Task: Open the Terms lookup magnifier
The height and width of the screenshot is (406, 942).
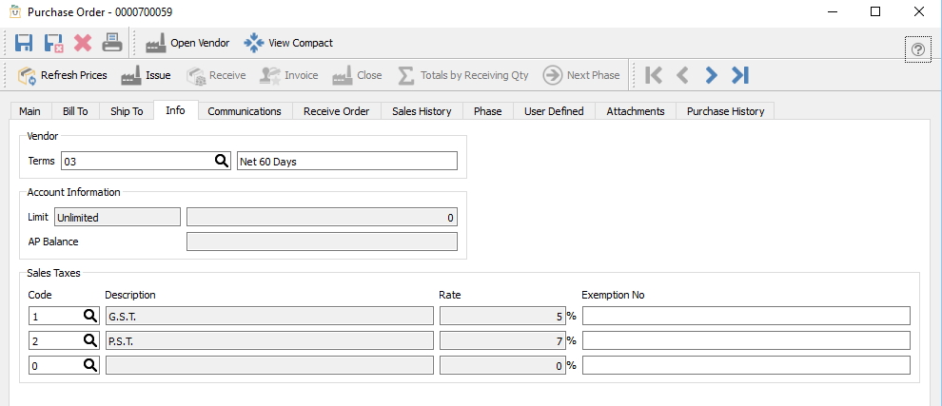Action: (x=221, y=161)
